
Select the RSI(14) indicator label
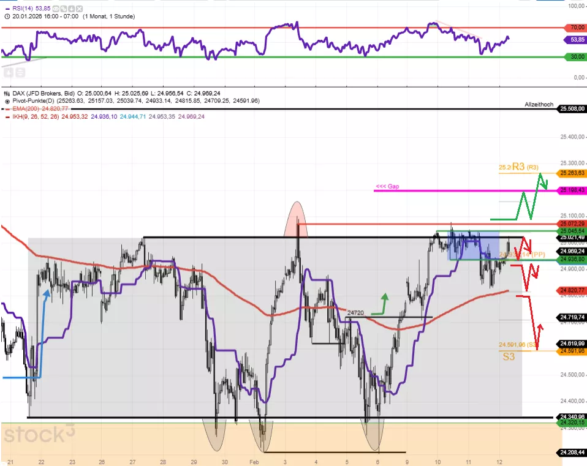[x=23, y=10]
